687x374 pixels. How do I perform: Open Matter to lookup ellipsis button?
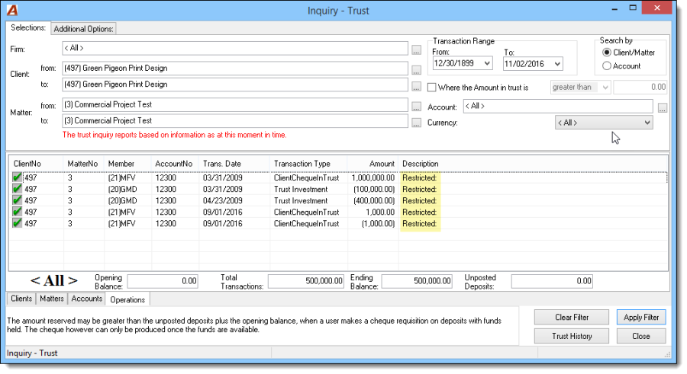pyautogui.click(x=416, y=123)
